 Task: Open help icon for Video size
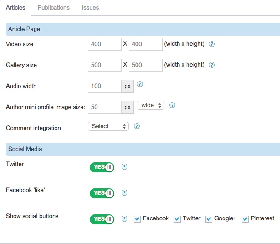212,44
